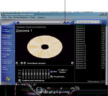Viewport: 108px width, 96px height.
Task: Select Дорожка 7 in the playlist
Action: (x=90, y=39)
